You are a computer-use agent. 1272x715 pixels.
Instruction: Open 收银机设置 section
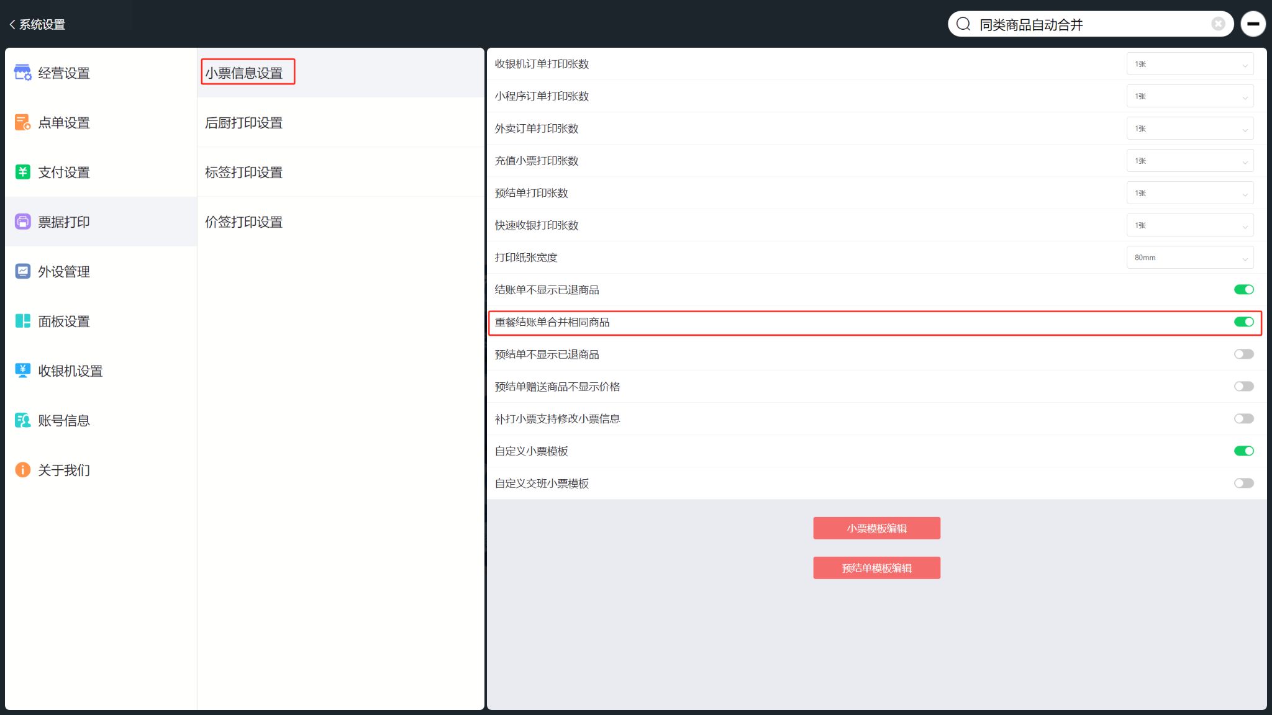(x=101, y=371)
